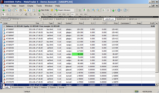Image resolution: width=159 pixels, height=93 pixels.
Task: Toggle the Expert Advisors button
Action: click(x=64, y=10)
